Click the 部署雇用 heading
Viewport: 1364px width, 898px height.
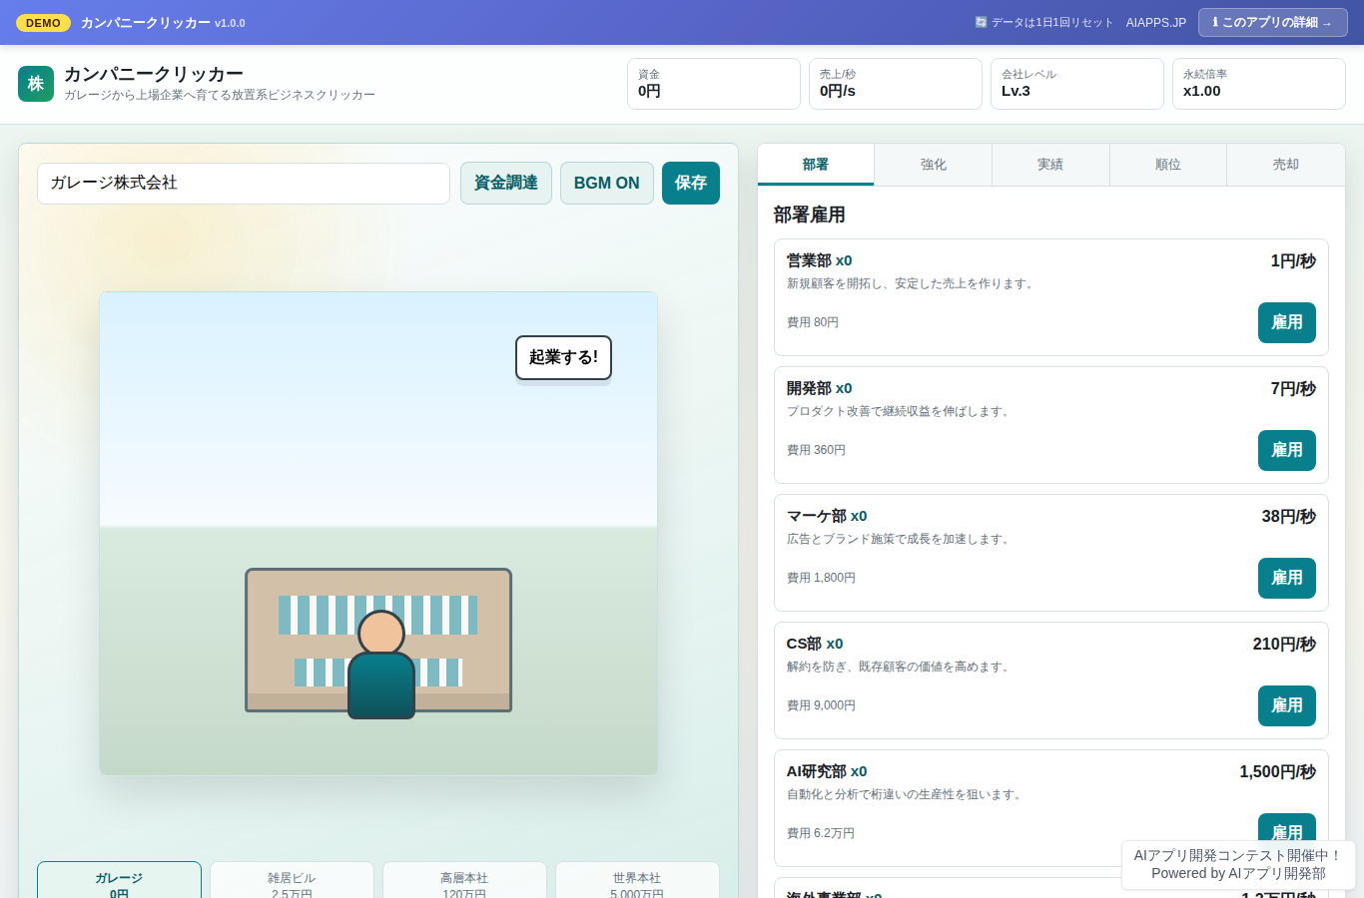(810, 215)
